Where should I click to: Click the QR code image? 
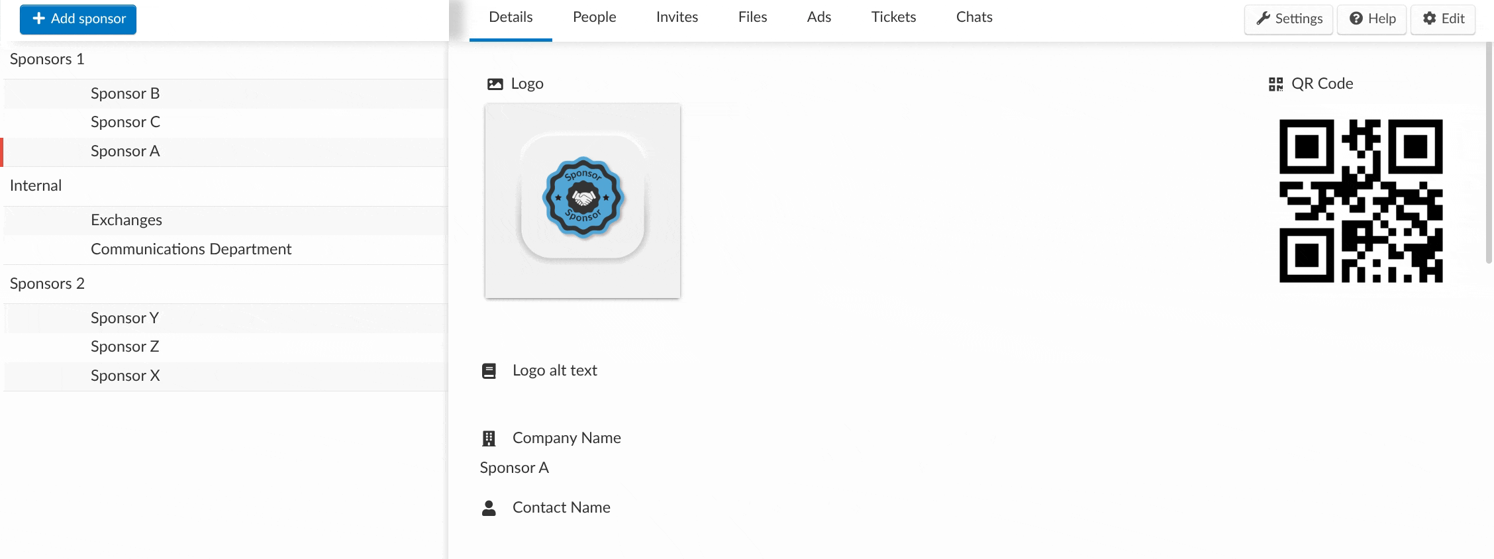[1361, 201]
